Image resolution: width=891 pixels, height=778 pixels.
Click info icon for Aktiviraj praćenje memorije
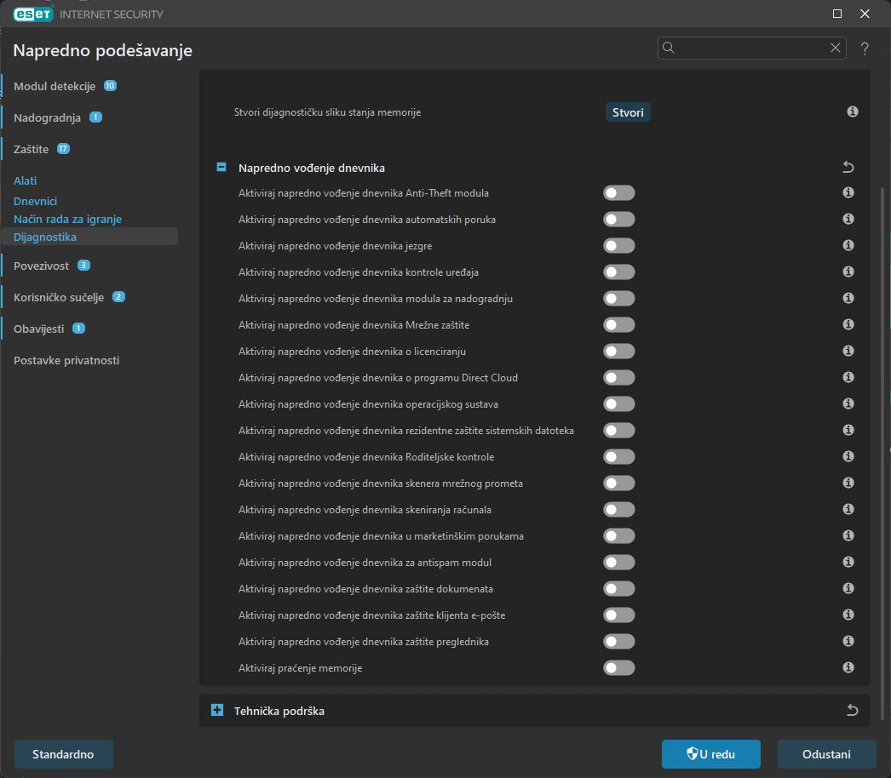click(x=848, y=668)
